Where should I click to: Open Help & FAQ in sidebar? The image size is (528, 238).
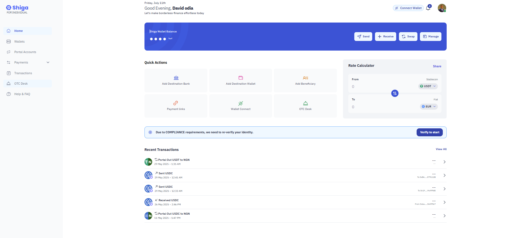[x=28, y=94]
